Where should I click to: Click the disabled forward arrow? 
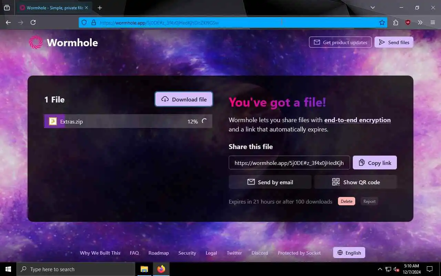[21, 22]
